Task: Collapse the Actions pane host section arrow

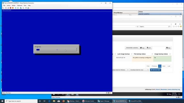Action: click(181, 14)
